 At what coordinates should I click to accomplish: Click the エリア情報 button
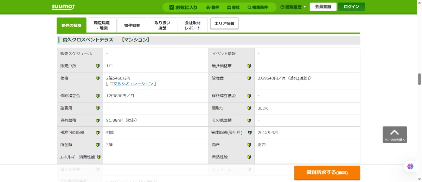pyautogui.click(x=224, y=23)
